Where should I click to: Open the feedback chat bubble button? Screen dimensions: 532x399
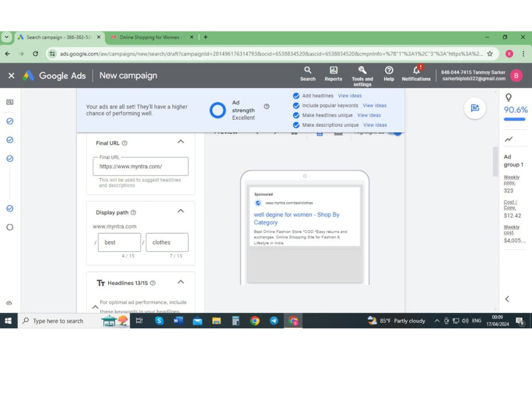[475, 108]
